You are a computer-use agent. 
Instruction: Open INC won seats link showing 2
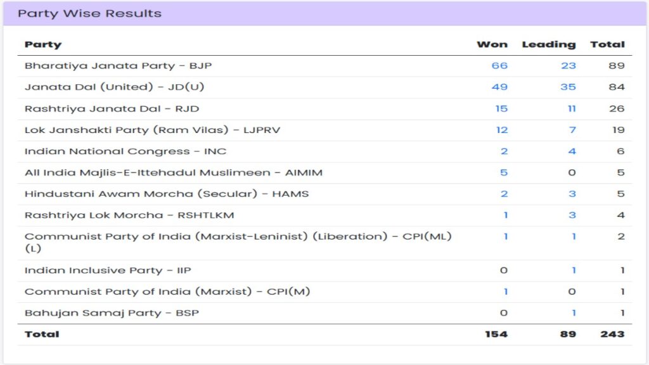[503, 151]
